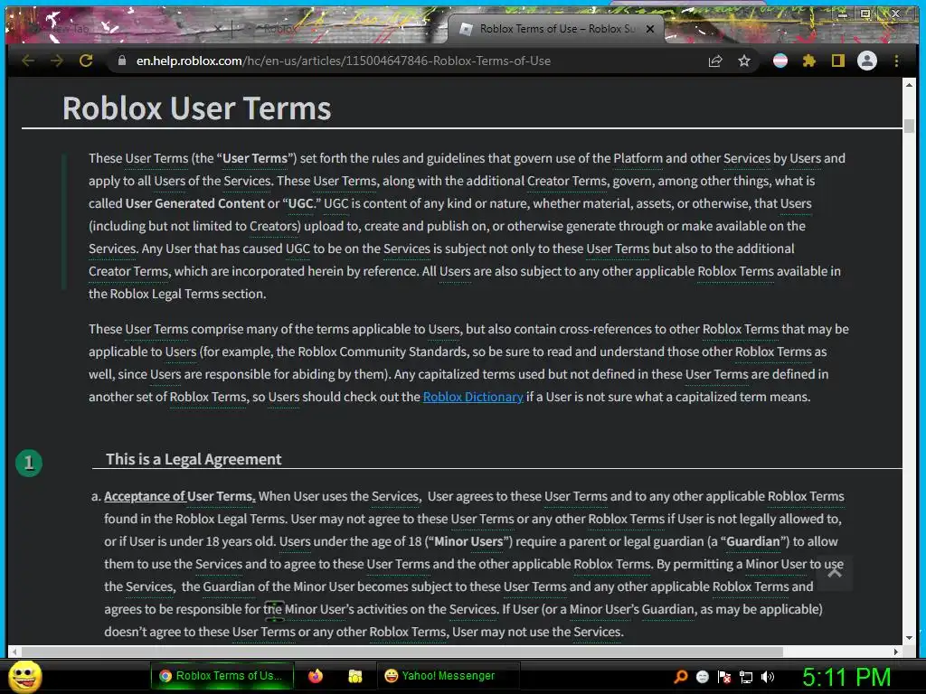926x694 pixels.
Task: Click the orange magnifier tray icon
Action: tap(680, 677)
